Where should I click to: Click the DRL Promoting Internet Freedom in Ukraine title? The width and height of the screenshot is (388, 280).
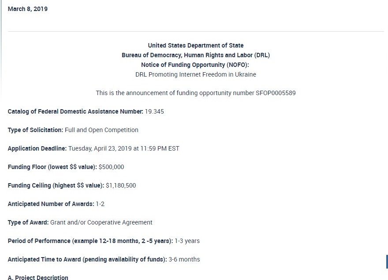pos(196,74)
